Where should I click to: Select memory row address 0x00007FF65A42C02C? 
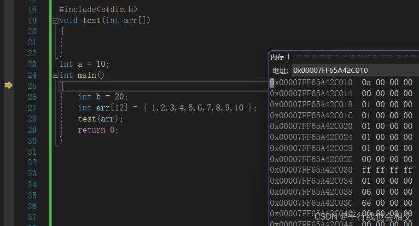pyautogui.click(x=311, y=159)
